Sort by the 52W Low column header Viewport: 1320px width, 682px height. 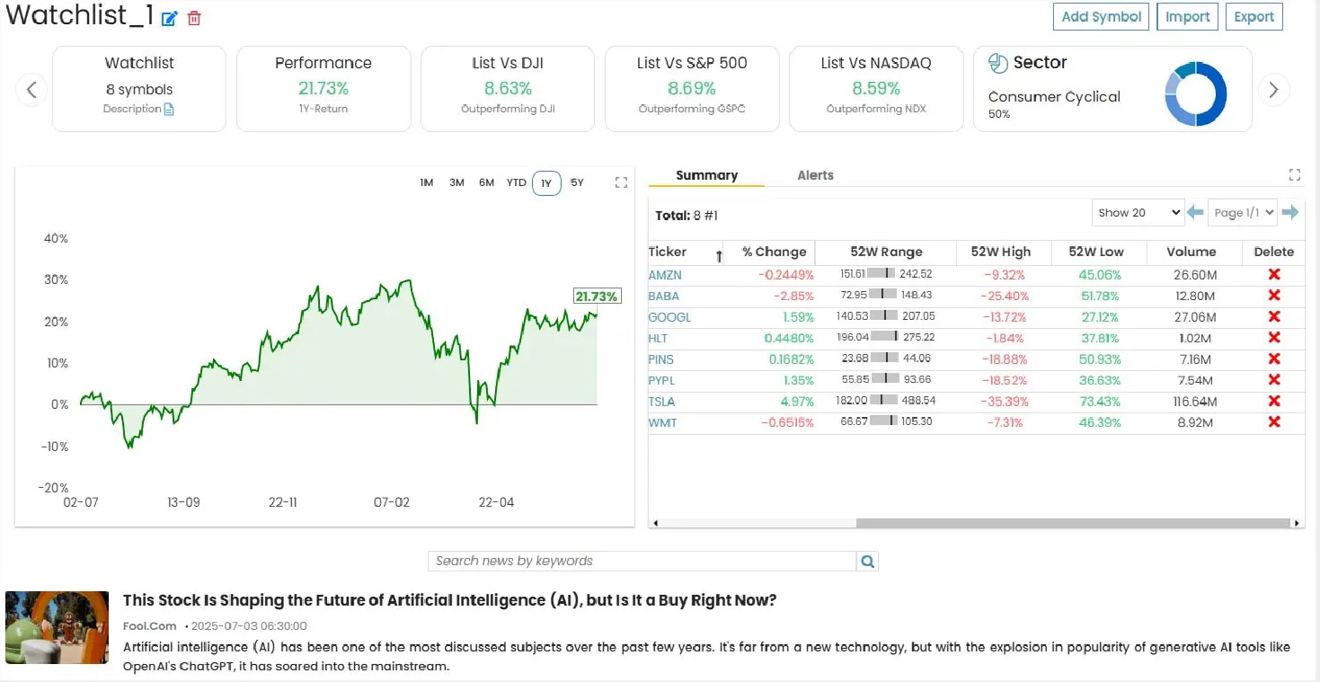click(1096, 252)
